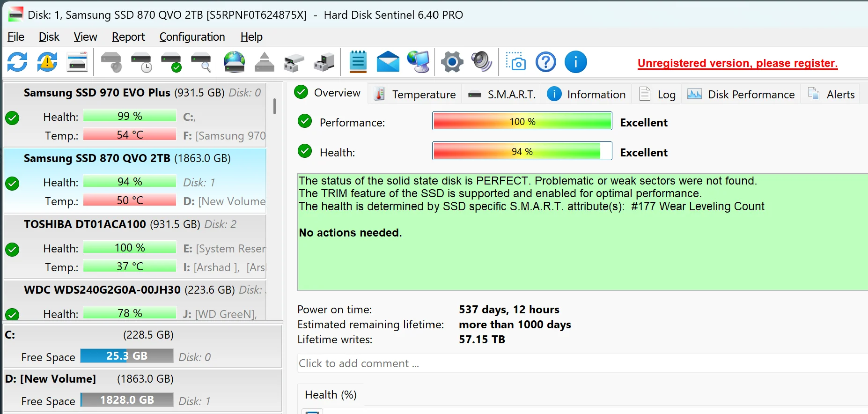The width and height of the screenshot is (868, 414).
Task: Click the green status check for Samsung 970 EVO Plus
Action: tap(12, 118)
